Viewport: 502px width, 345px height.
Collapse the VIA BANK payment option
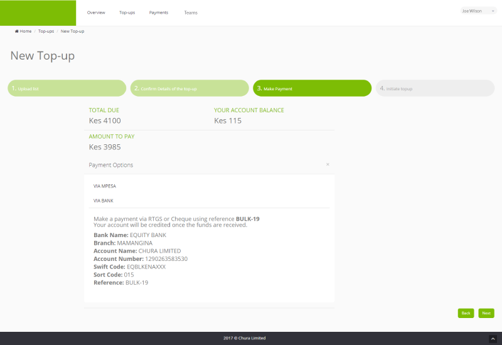coord(104,201)
